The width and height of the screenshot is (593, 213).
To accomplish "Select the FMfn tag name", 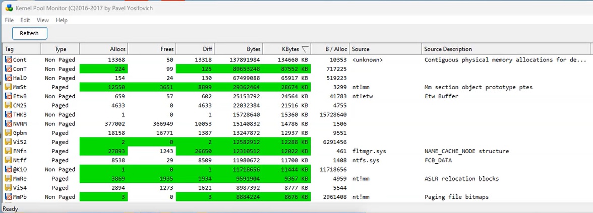I will (20, 151).
